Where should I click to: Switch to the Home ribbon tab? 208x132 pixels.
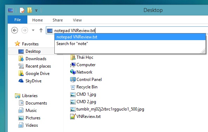point(38,20)
